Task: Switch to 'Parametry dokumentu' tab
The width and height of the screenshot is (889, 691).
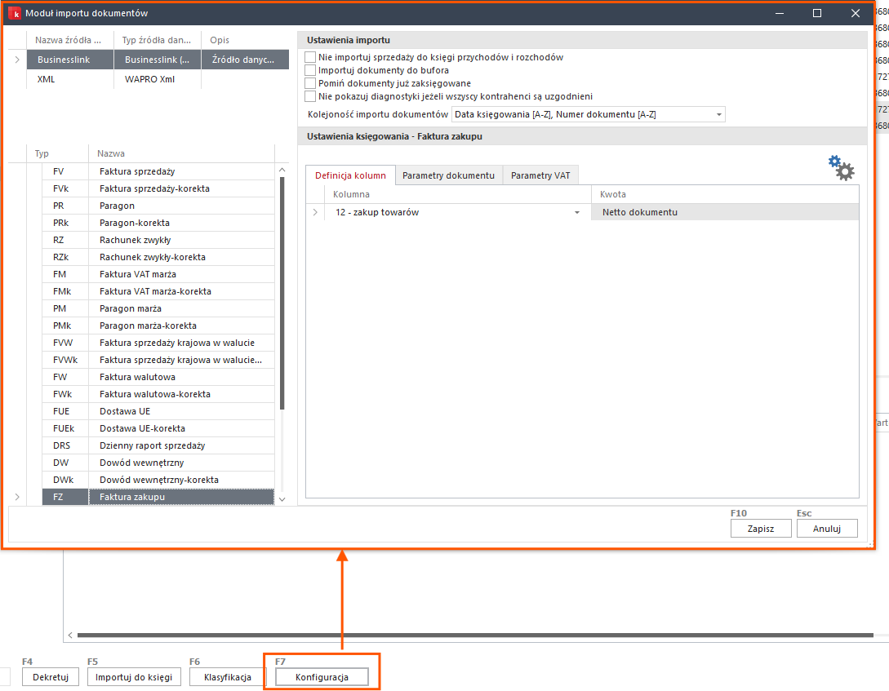Action: (x=448, y=175)
